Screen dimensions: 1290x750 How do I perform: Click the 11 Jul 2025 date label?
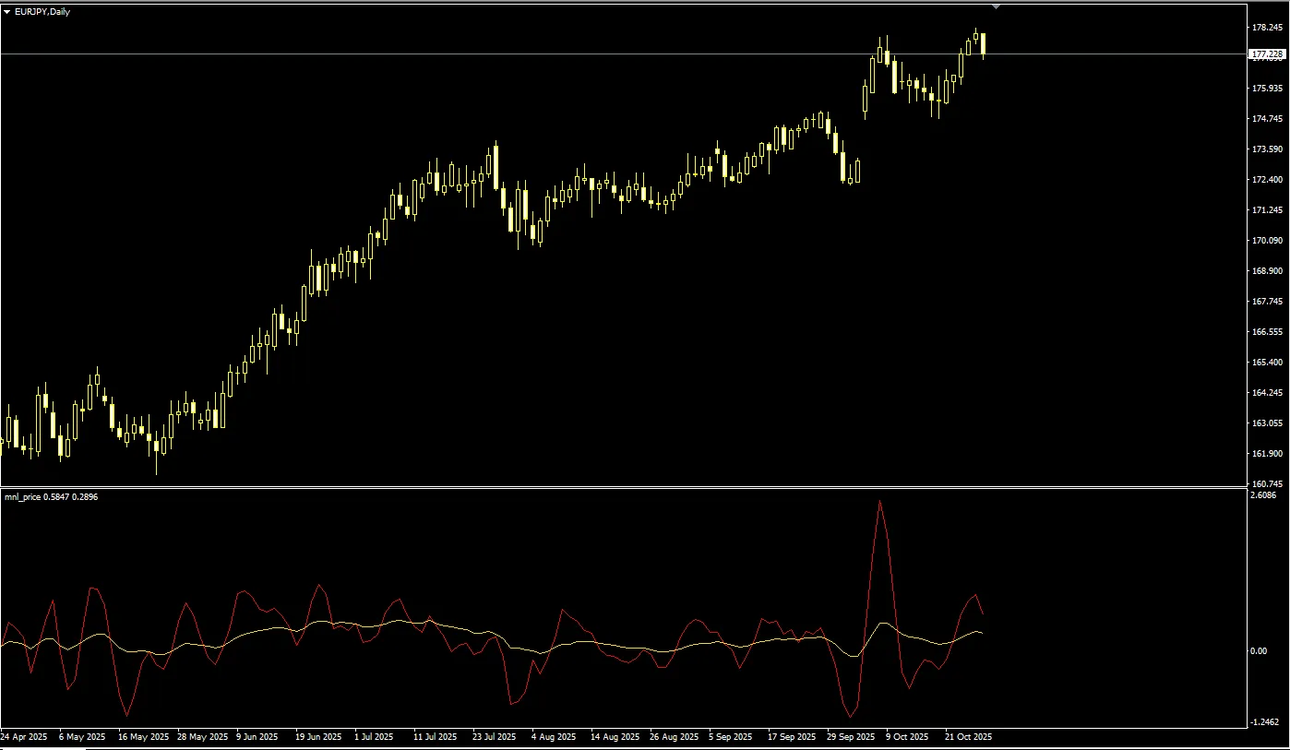[435, 738]
